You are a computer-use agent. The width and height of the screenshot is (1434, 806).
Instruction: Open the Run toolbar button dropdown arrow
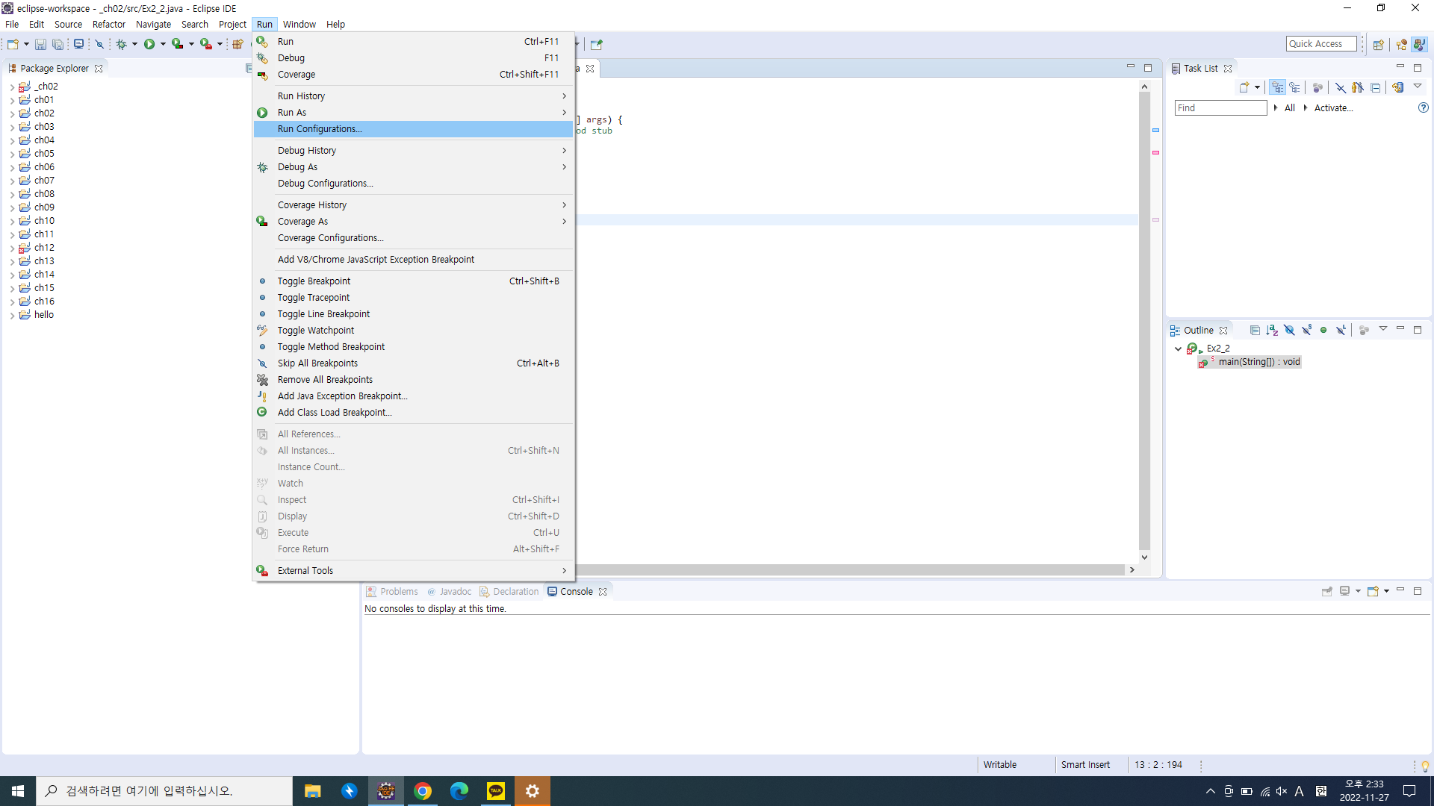(163, 45)
